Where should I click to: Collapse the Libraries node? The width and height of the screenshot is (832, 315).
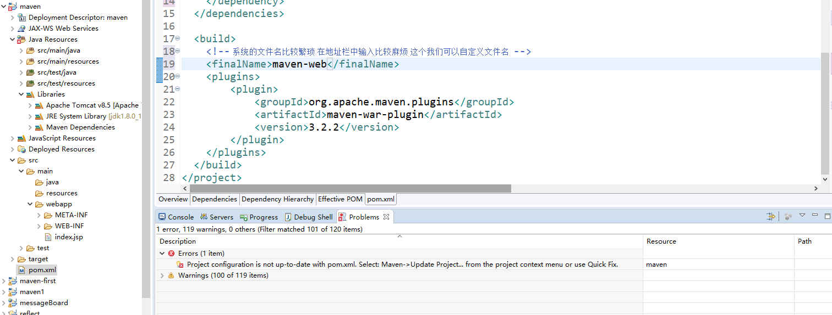click(21, 94)
